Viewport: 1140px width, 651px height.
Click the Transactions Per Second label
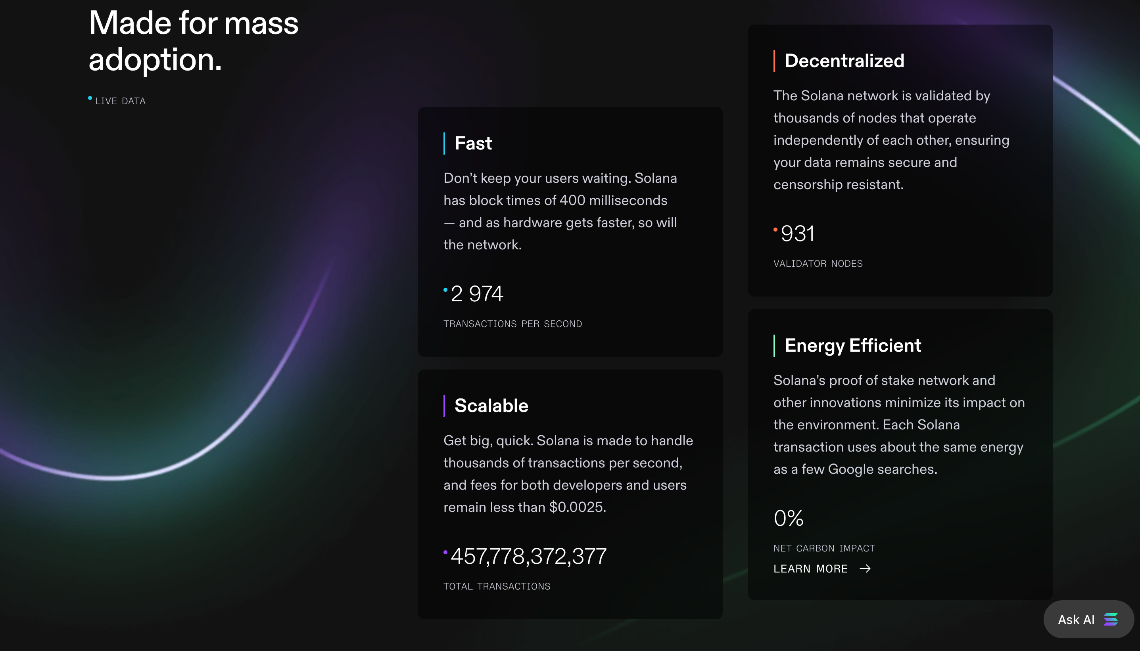[x=512, y=324]
